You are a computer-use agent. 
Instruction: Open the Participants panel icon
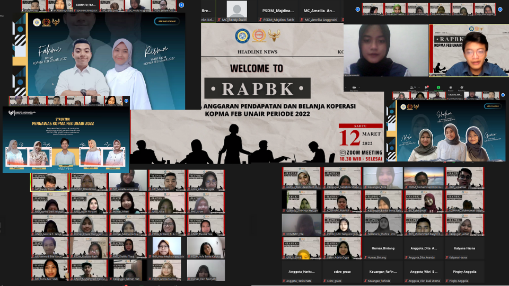[411, 87]
